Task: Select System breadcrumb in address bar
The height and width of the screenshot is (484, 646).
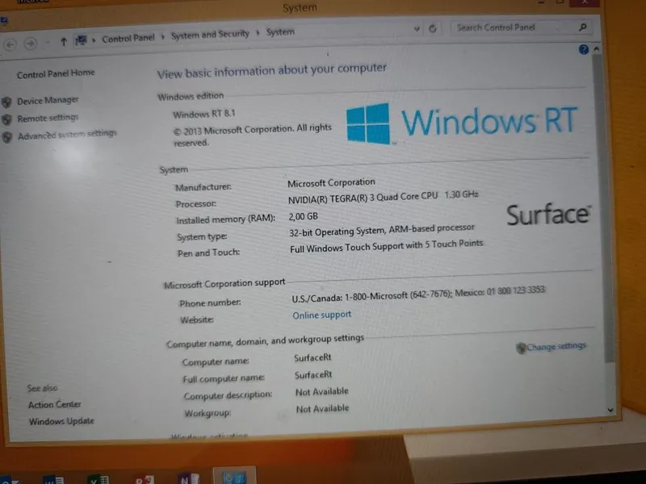Action: tap(280, 31)
